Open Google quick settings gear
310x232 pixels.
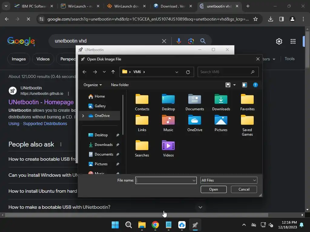(279, 41)
